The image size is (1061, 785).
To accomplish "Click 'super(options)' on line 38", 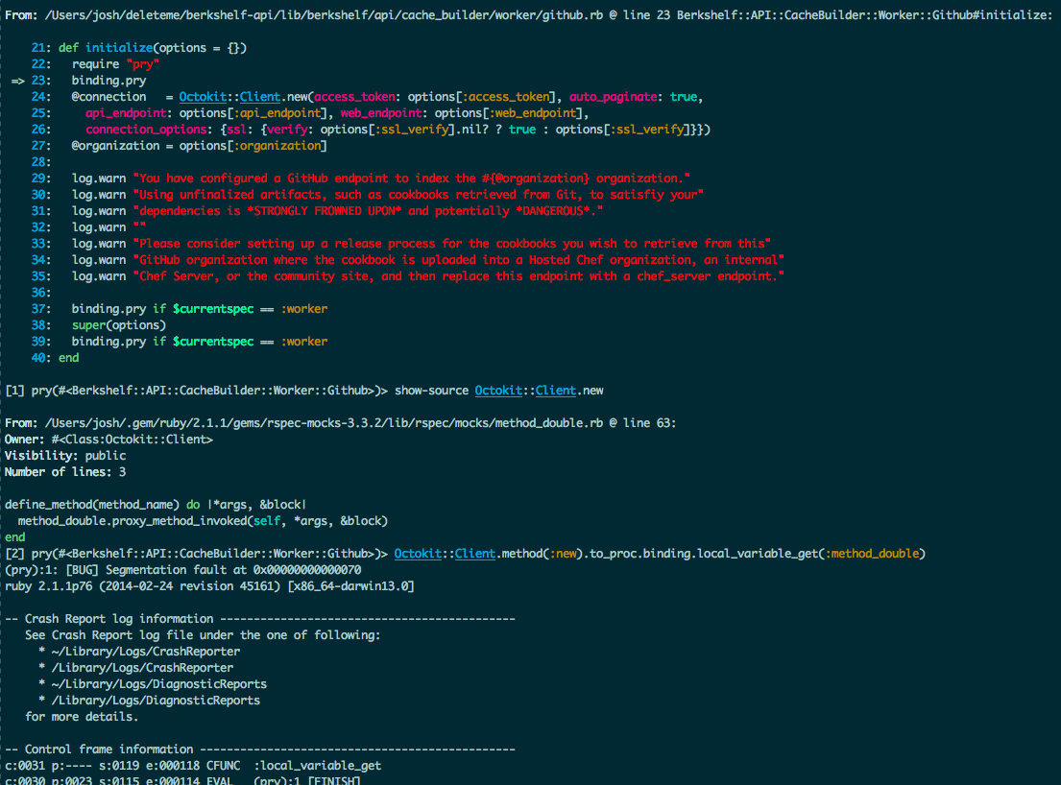I will pyautogui.click(x=118, y=325).
